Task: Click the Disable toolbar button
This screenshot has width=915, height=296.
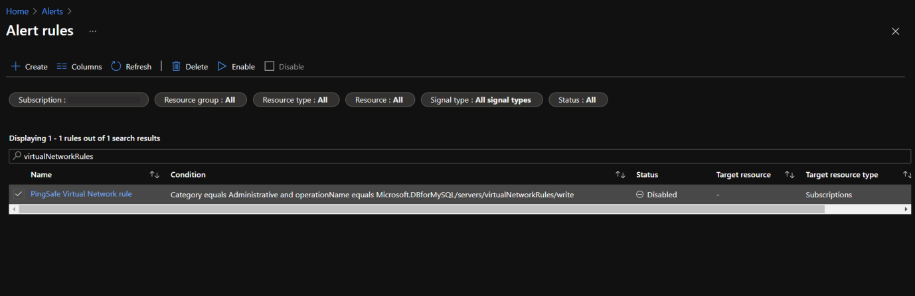Action: point(284,66)
